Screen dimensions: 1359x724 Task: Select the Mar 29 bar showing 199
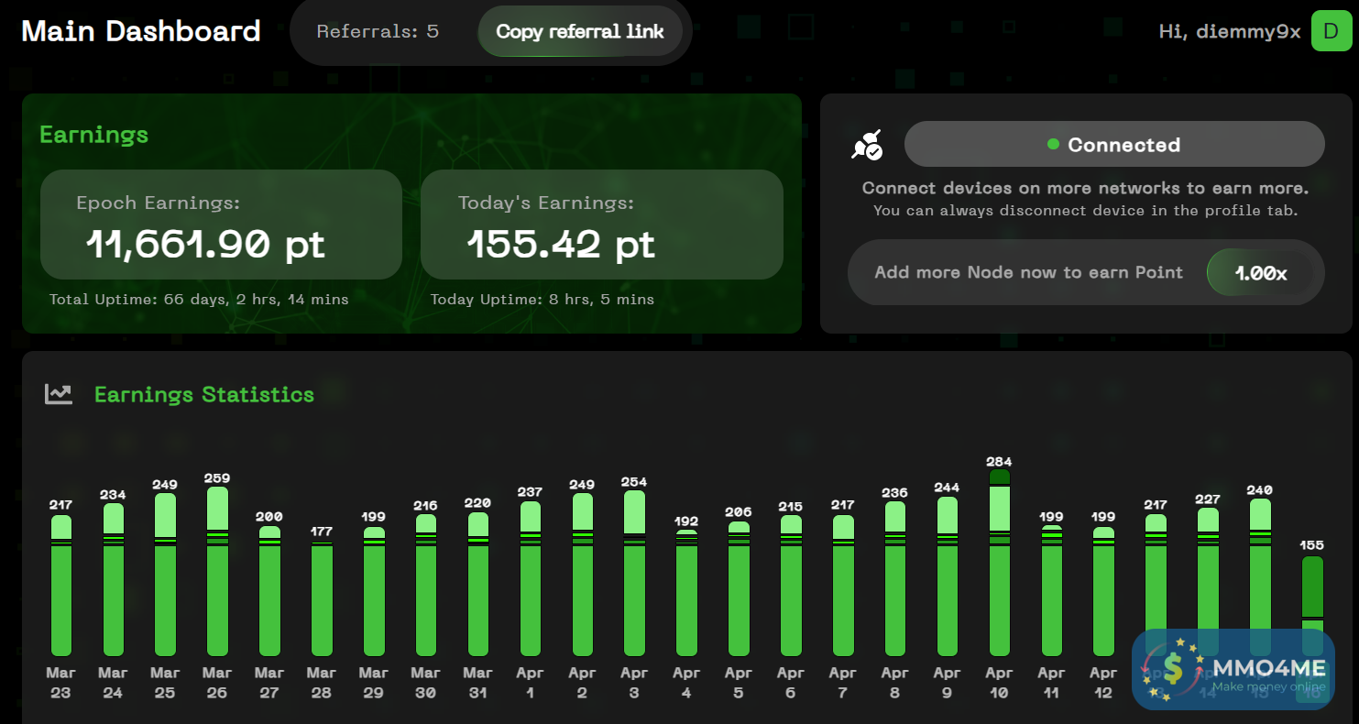tap(374, 591)
